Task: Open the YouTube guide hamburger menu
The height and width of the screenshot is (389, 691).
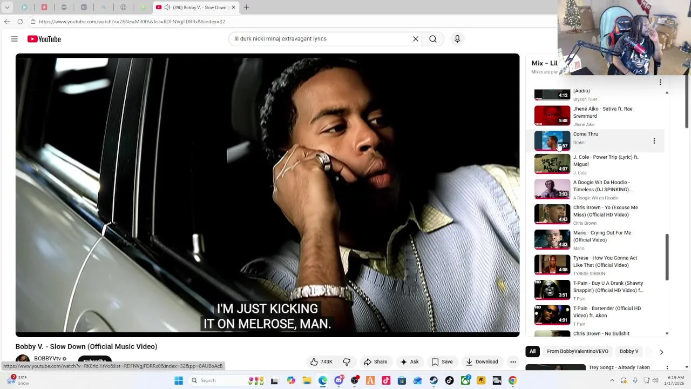Action: (x=15, y=39)
